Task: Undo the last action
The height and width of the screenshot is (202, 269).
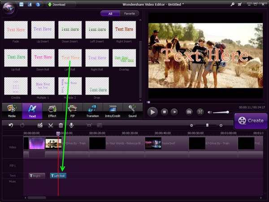Action: 11,125
